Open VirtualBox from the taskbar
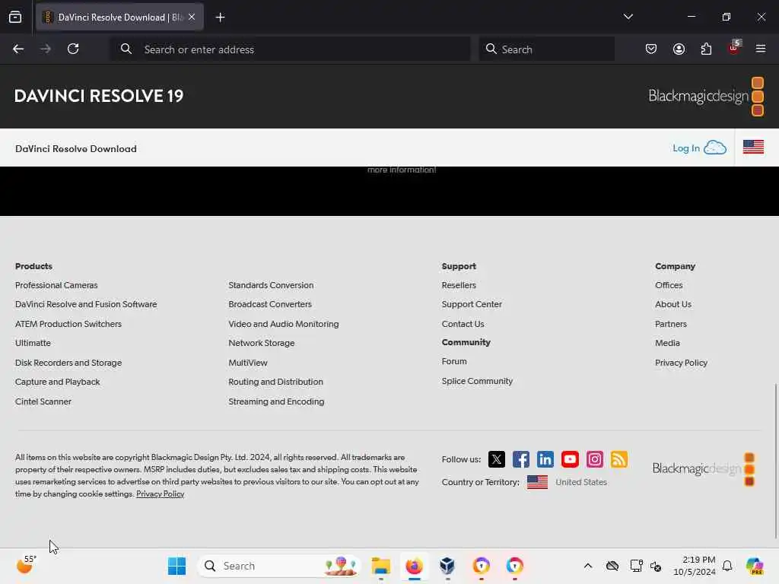The image size is (779, 584). [447, 566]
